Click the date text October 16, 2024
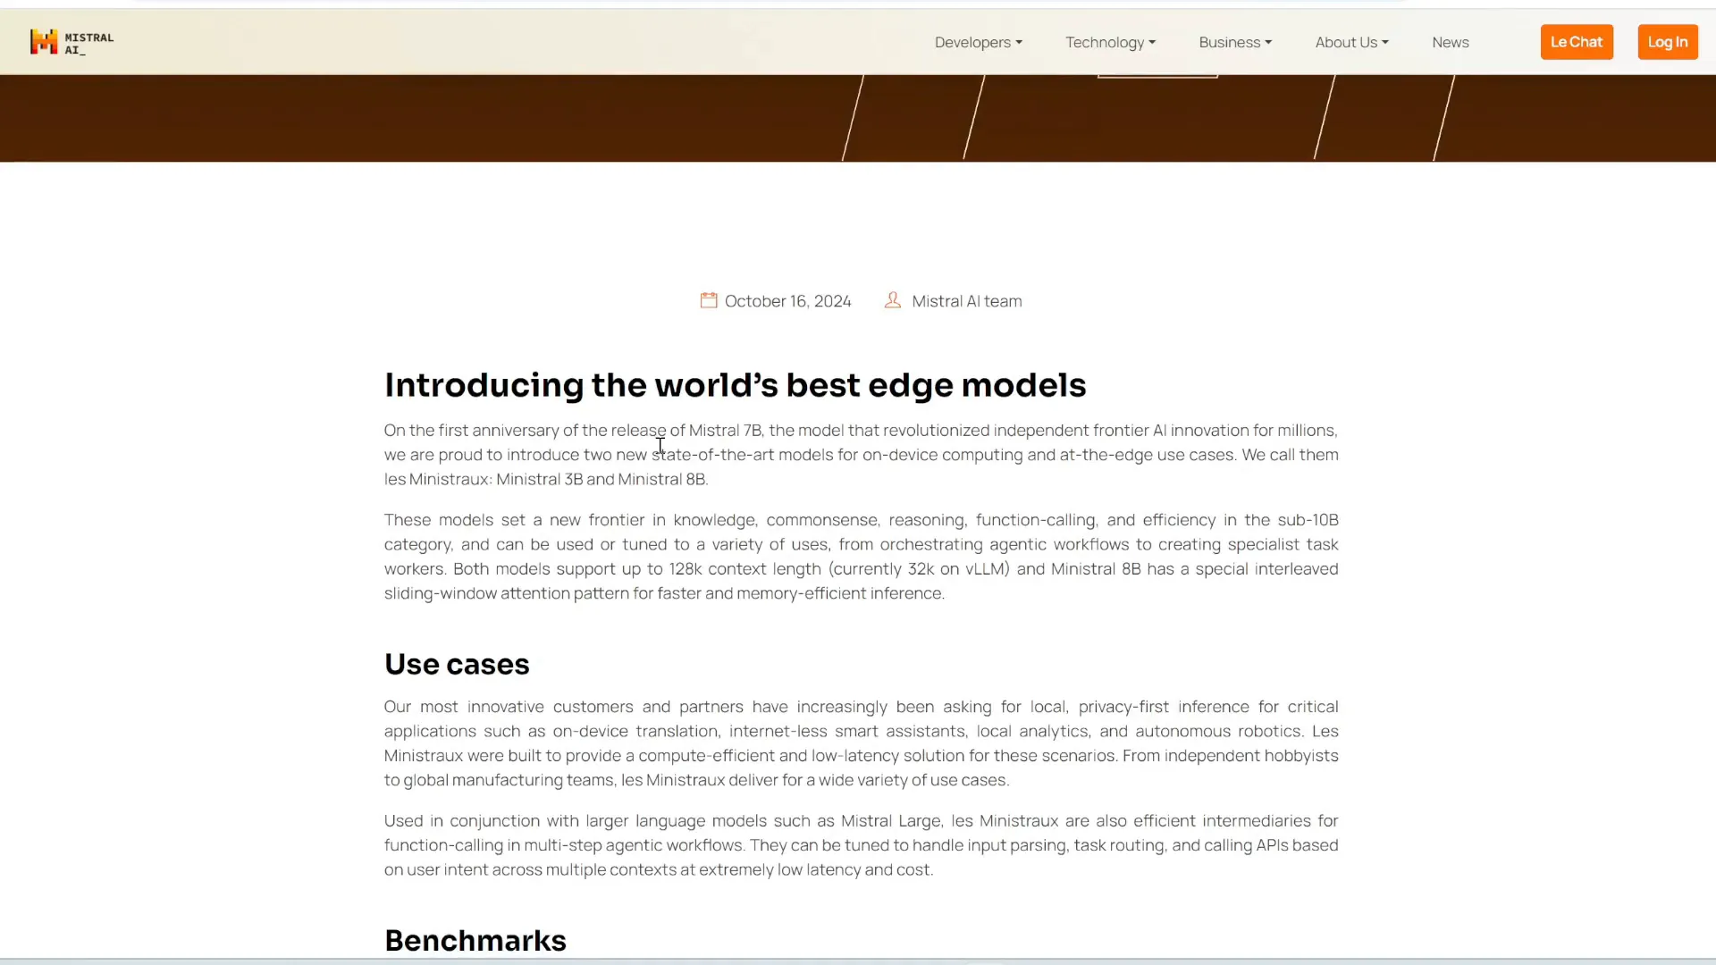This screenshot has width=1716, height=965. pos(787,301)
